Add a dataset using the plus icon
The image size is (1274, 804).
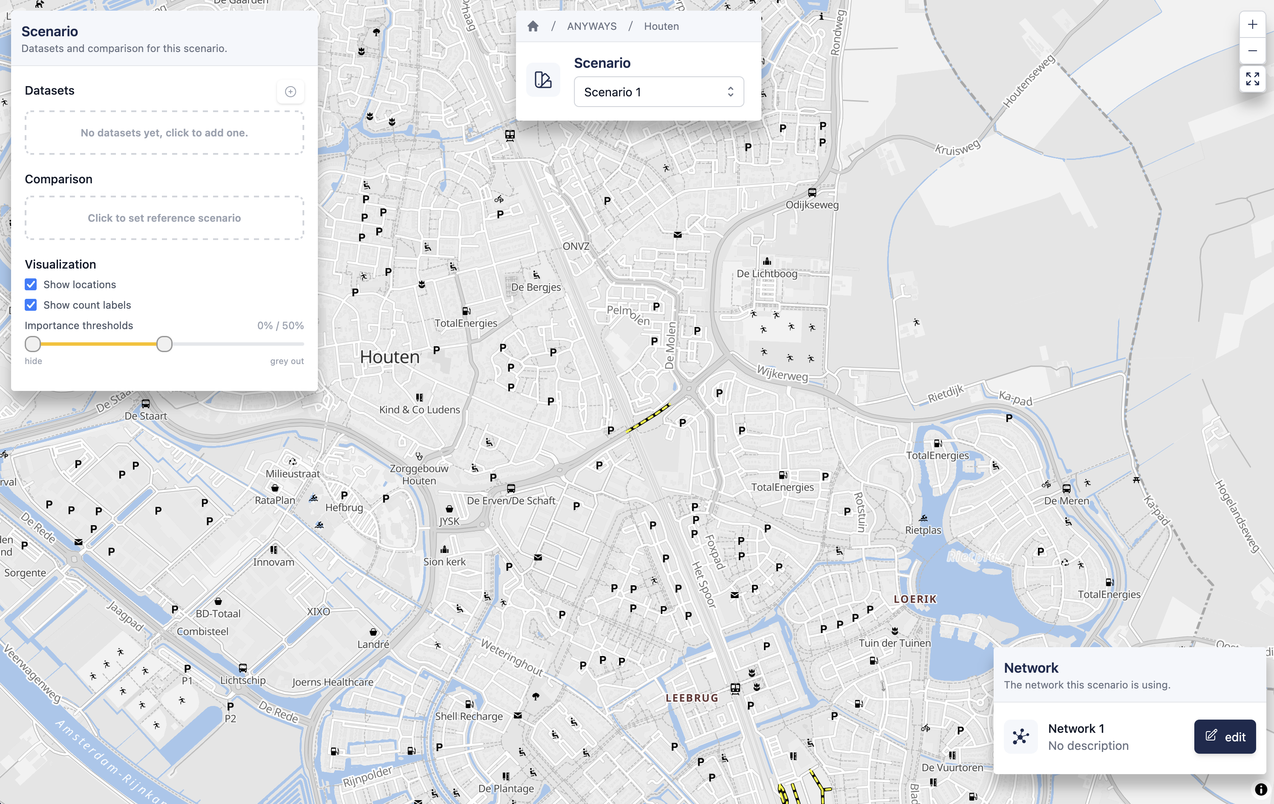[x=290, y=91]
